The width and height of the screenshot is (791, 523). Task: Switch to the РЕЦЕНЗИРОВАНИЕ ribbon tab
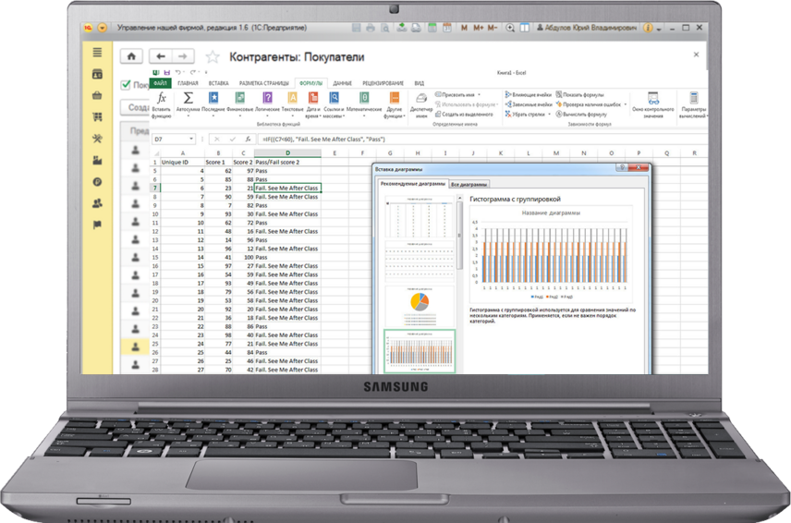tap(383, 83)
